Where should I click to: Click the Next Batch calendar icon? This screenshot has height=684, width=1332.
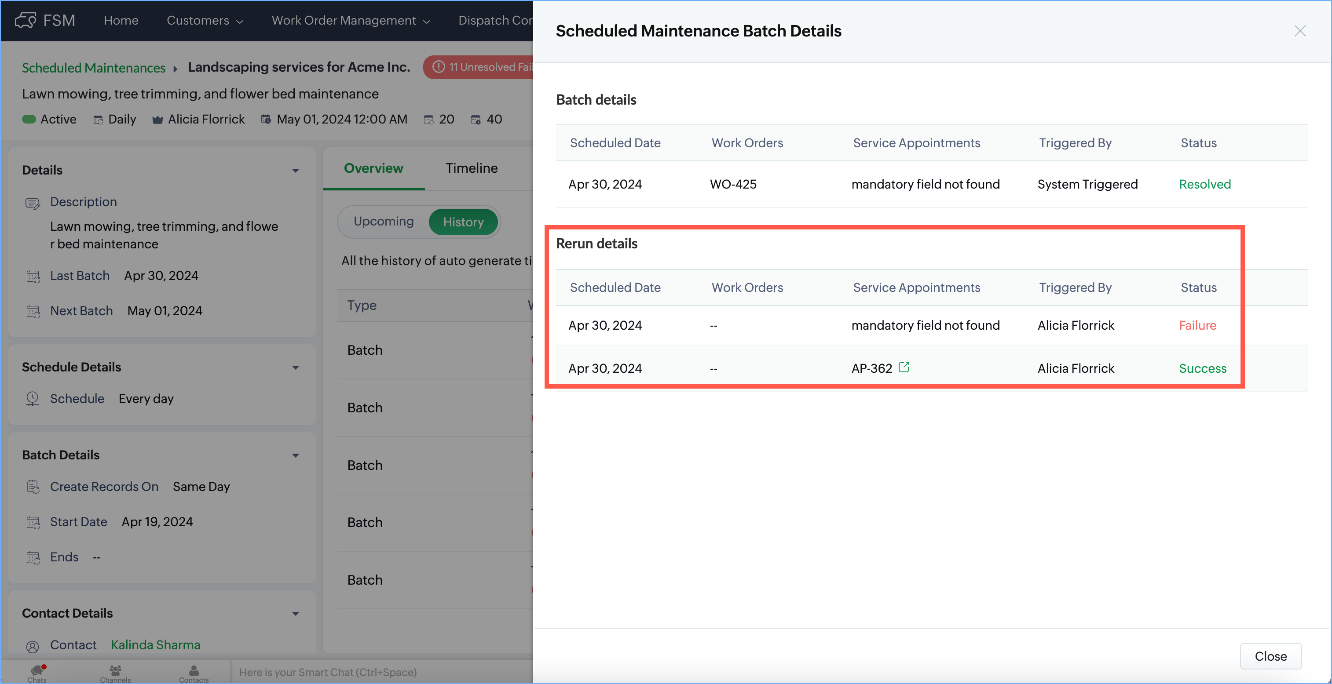point(33,312)
